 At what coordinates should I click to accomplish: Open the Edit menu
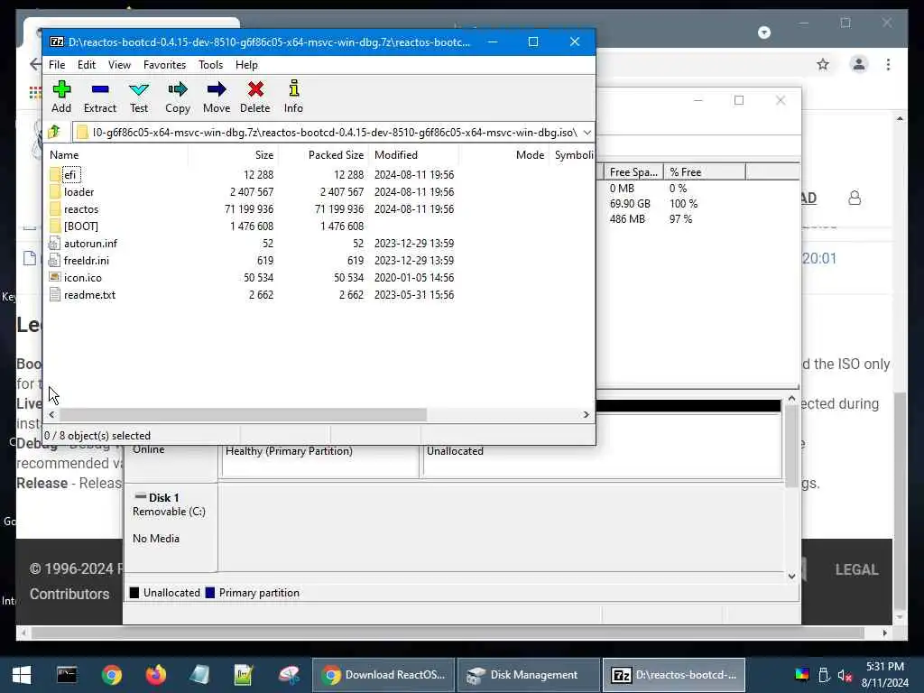tap(87, 65)
